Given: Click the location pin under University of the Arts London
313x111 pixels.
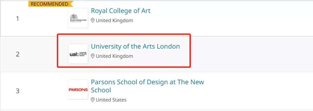Looking at the screenshot, I should coord(93,56).
